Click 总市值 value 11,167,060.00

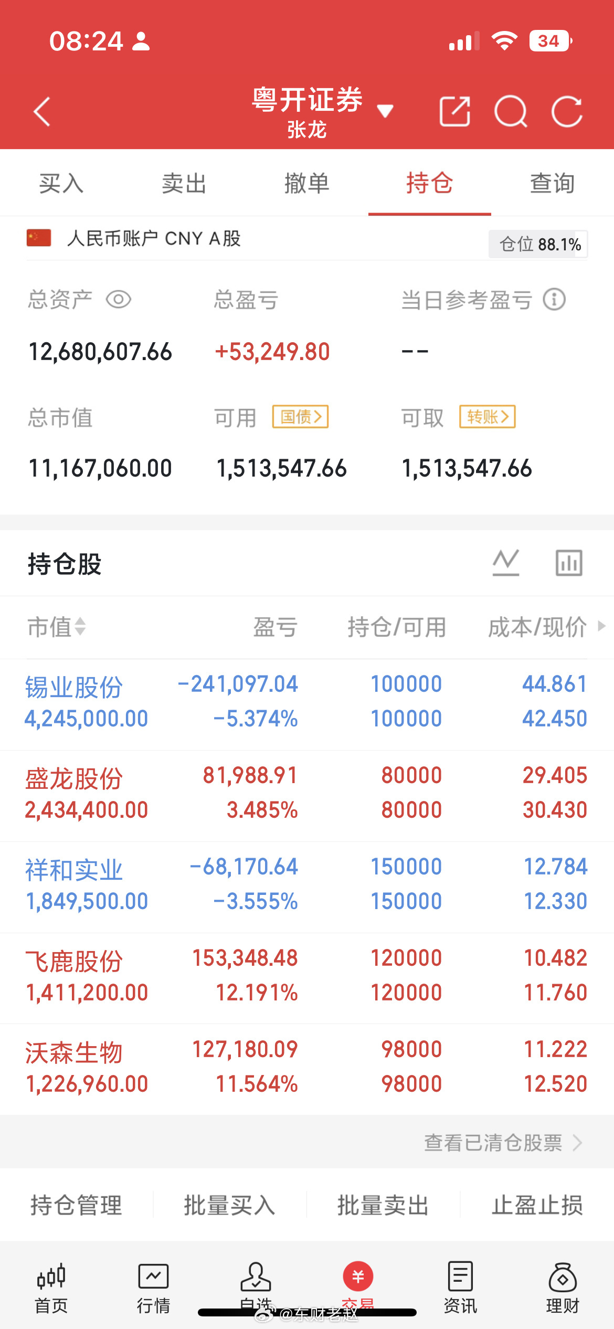100,468
